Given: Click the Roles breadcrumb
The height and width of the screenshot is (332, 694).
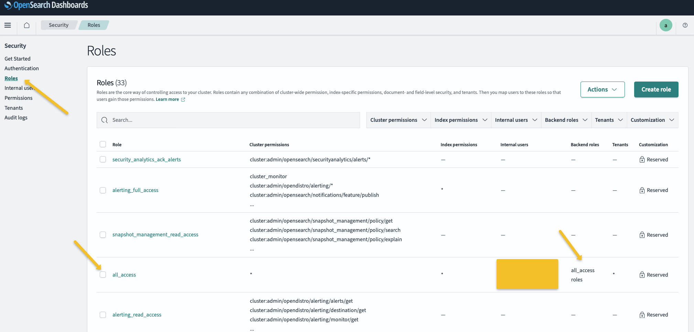Looking at the screenshot, I should [94, 25].
